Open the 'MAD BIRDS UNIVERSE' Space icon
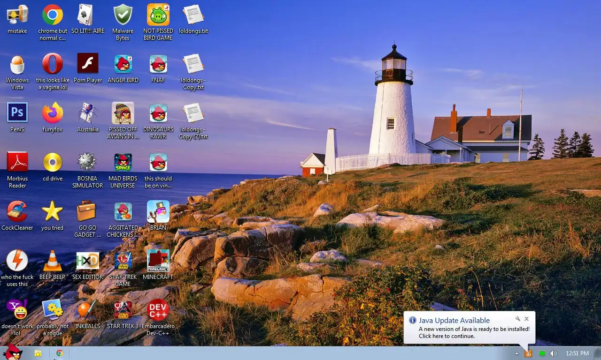This screenshot has height=360, width=601. [x=123, y=163]
